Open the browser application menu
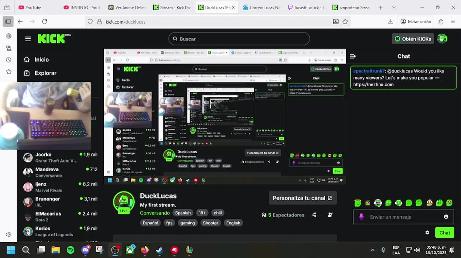This screenshot has width=461, height=258. (x=453, y=21)
